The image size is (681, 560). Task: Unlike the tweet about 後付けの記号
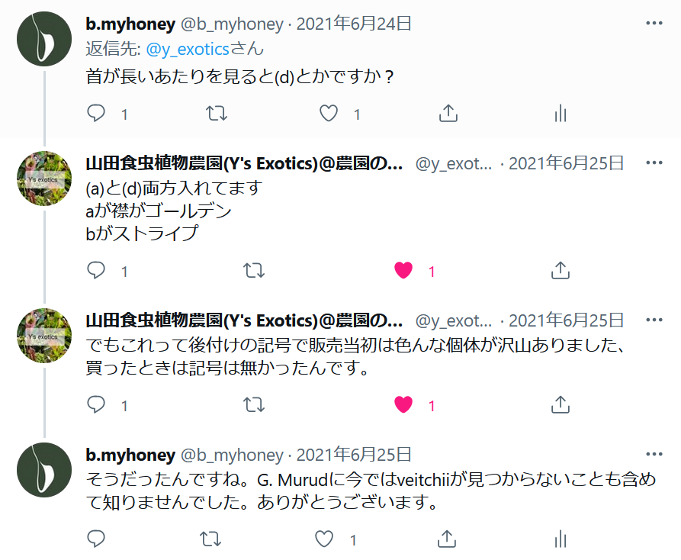point(403,404)
